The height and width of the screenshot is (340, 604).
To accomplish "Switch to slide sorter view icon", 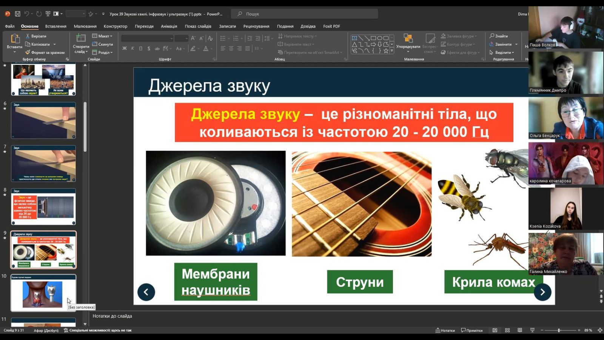I will 507,330.
